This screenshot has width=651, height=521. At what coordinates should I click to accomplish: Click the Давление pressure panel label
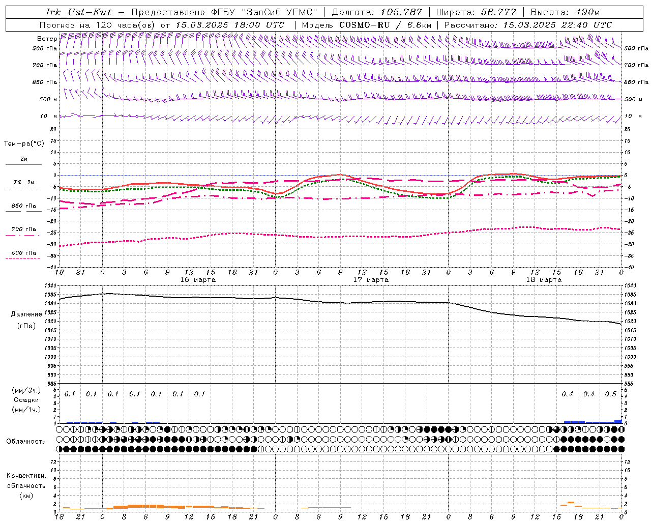tap(26, 314)
